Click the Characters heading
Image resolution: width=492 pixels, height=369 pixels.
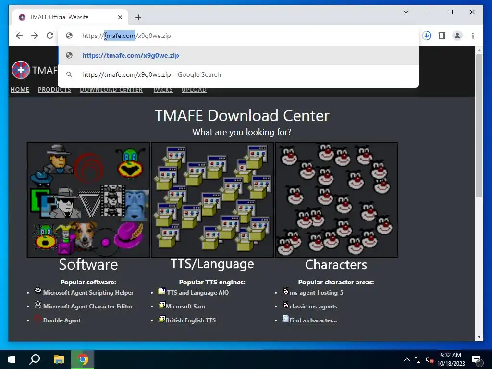point(336,265)
